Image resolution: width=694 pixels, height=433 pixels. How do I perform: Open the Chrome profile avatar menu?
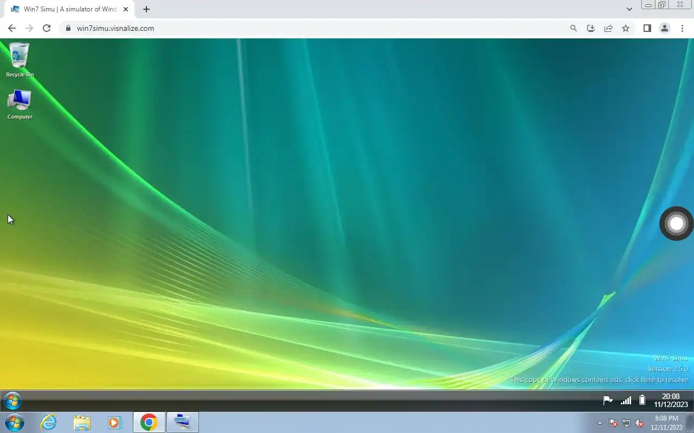[665, 28]
